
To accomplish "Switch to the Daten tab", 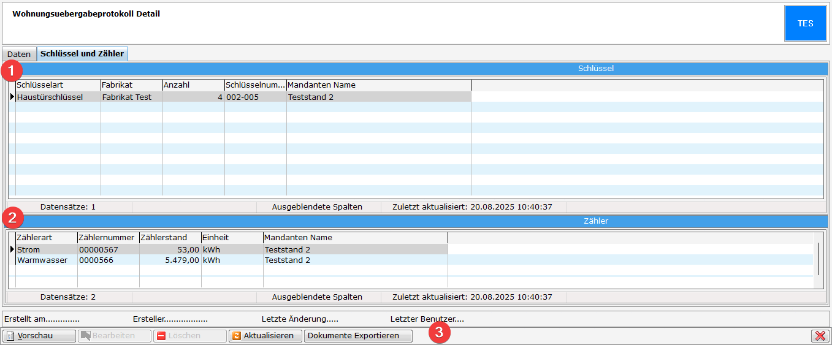I will (19, 54).
